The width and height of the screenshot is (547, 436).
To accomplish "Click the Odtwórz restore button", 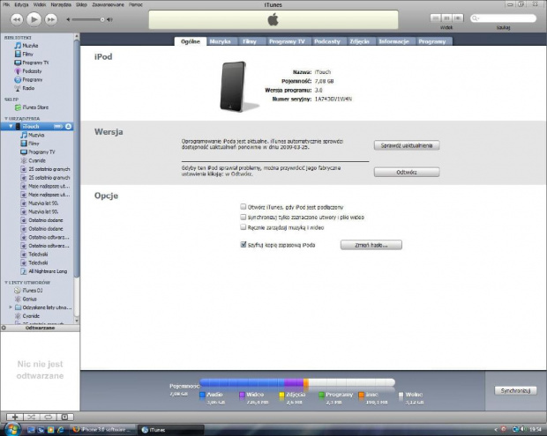I will pos(407,172).
